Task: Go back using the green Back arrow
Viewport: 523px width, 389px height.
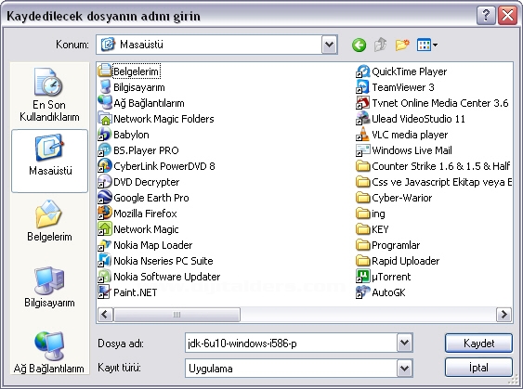Action: [x=359, y=45]
